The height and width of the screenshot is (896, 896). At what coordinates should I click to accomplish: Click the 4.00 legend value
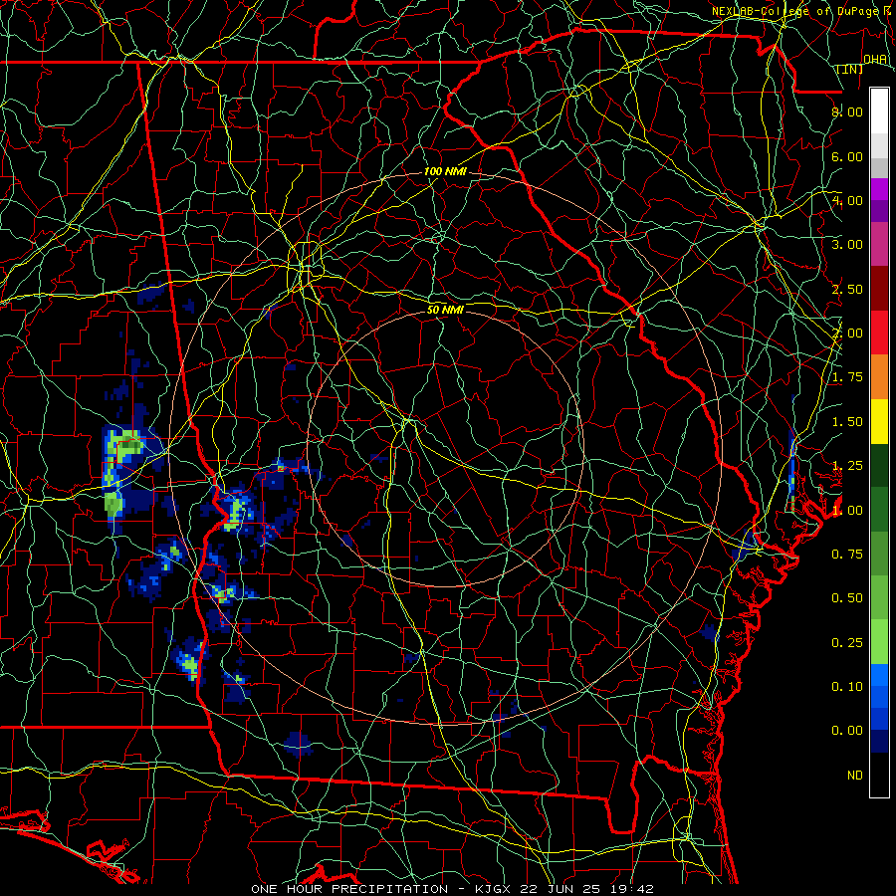[847, 200]
